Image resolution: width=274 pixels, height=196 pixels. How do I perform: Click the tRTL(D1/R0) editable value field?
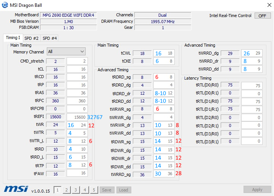252,102
